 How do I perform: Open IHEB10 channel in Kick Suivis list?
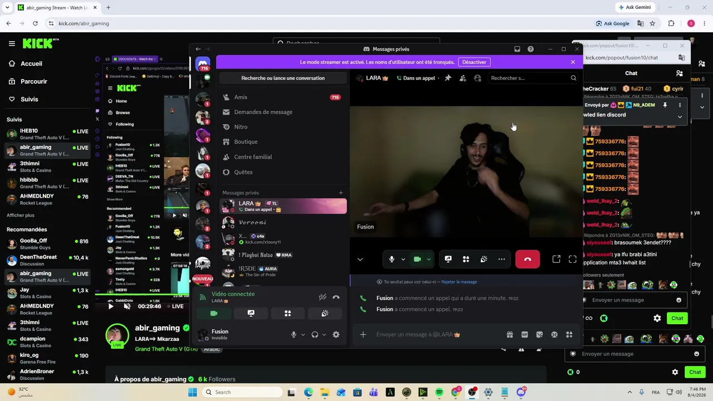click(x=48, y=134)
